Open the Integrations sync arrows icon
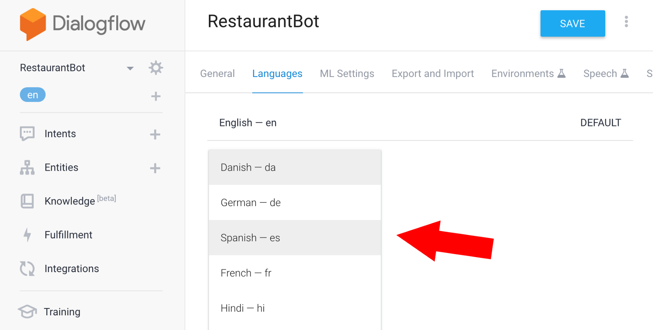Viewport: 653px width, 330px height. (27, 268)
